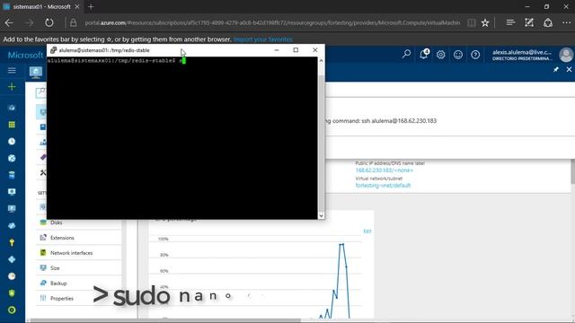Screen dimensions: 575x323
Task: Open Azure help question mark
Action: (475, 55)
